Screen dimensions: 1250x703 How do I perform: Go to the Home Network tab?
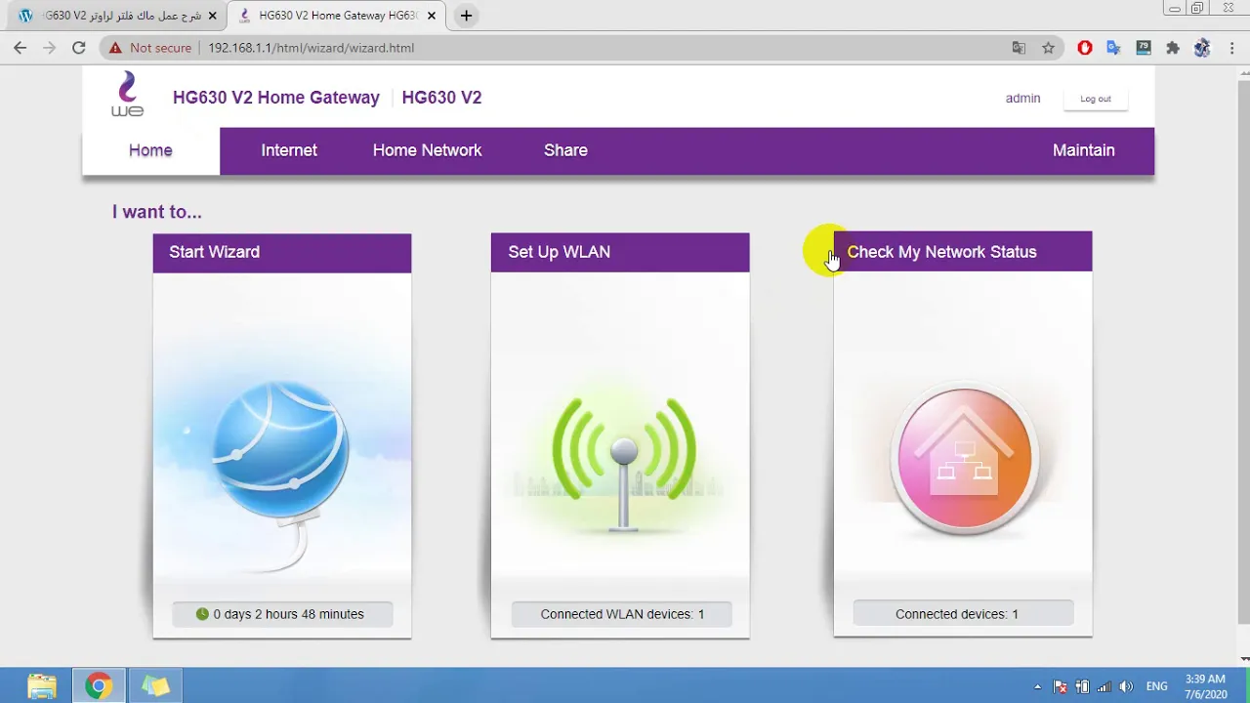tap(427, 150)
